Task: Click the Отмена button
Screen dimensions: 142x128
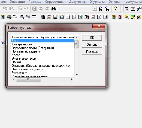Action: [x=92, y=45]
